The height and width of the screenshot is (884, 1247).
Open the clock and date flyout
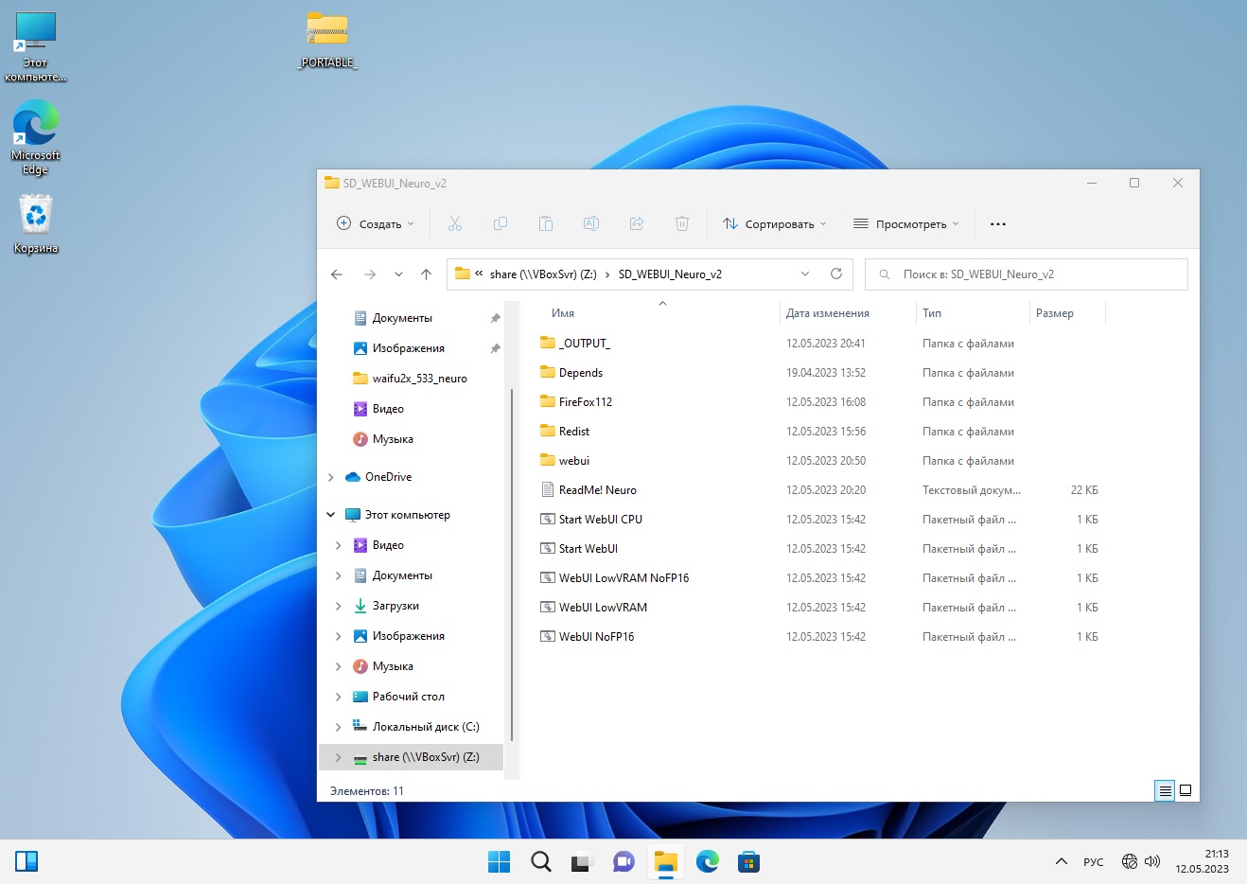click(x=1203, y=862)
